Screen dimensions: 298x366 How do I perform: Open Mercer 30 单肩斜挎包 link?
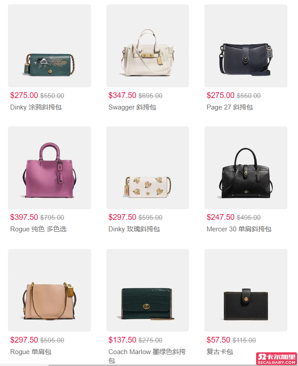pyautogui.click(x=239, y=229)
